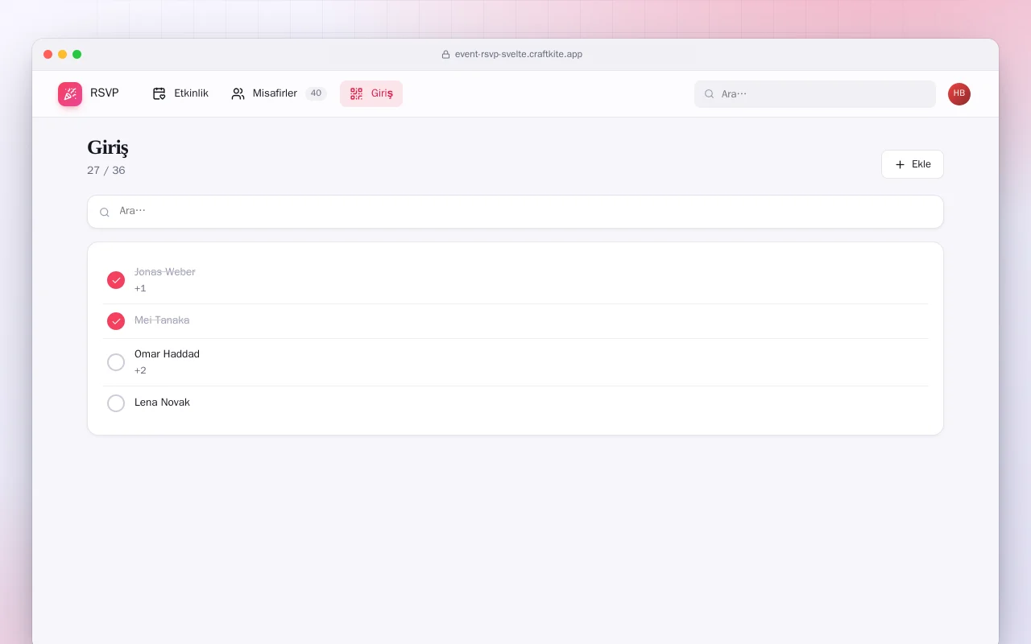This screenshot has height=644, width=1031.
Task: Open the Etkinlik tab
Action: click(180, 93)
